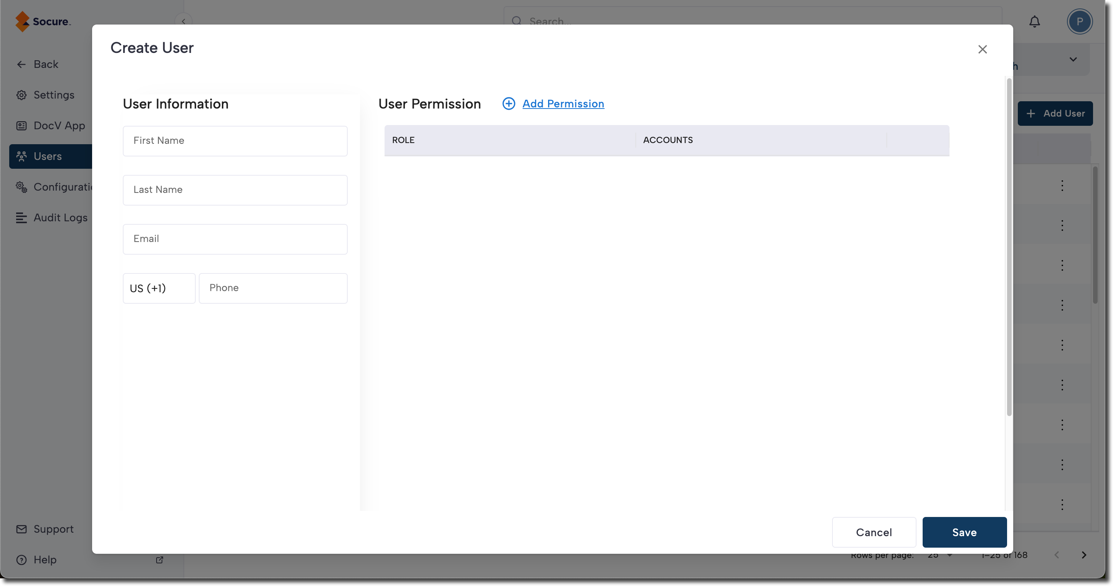The height and width of the screenshot is (586, 1113).
Task: Click the Help external link icon
Action: click(x=159, y=560)
